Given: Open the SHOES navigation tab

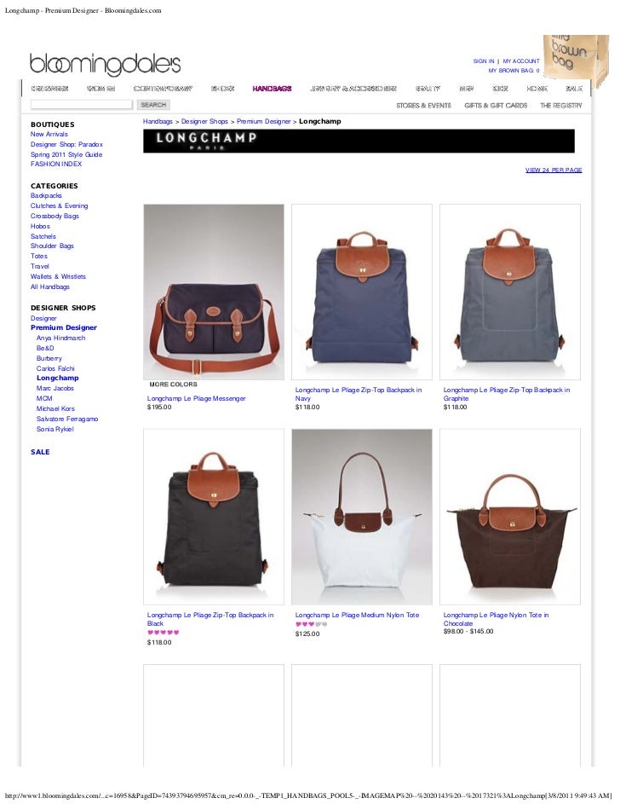Looking at the screenshot, I should coord(223,89).
